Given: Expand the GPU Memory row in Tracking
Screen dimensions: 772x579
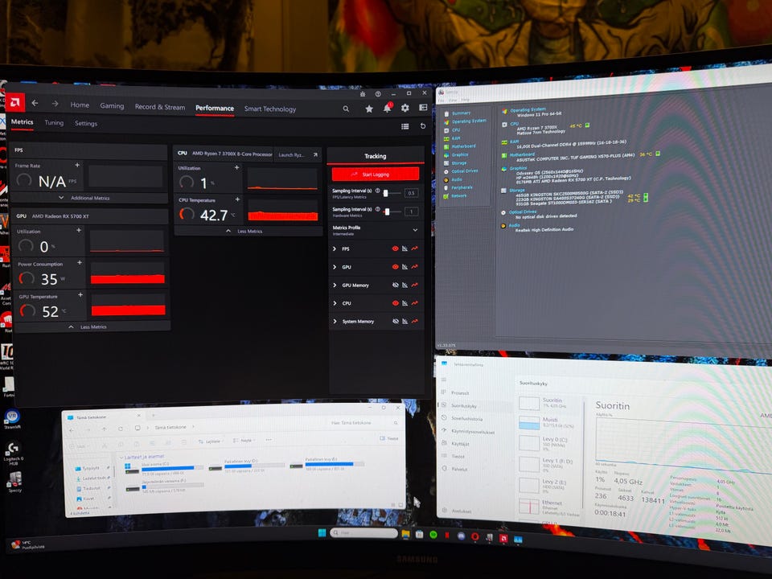Looking at the screenshot, I should coord(335,285).
